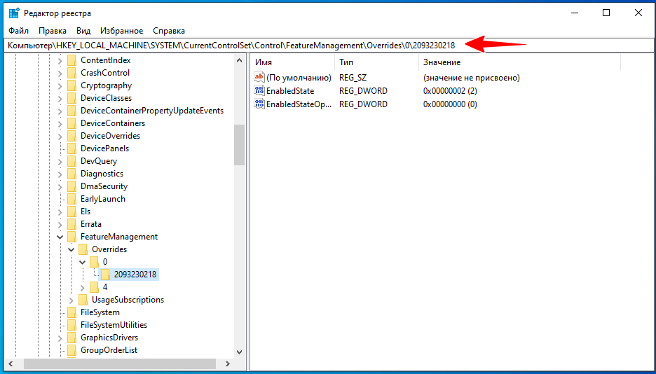
Task: Expand the ContentIndex key
Action: tap(60, 61)
